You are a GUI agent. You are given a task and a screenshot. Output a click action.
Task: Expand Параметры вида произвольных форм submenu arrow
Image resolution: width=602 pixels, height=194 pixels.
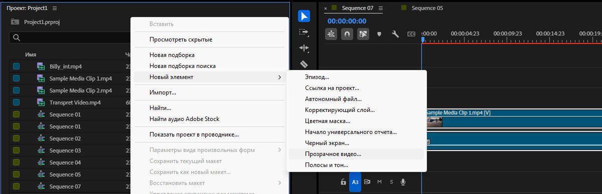[279, 150]
